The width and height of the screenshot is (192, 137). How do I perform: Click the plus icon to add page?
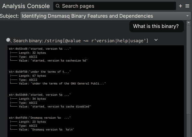click(x=181, y=6)
